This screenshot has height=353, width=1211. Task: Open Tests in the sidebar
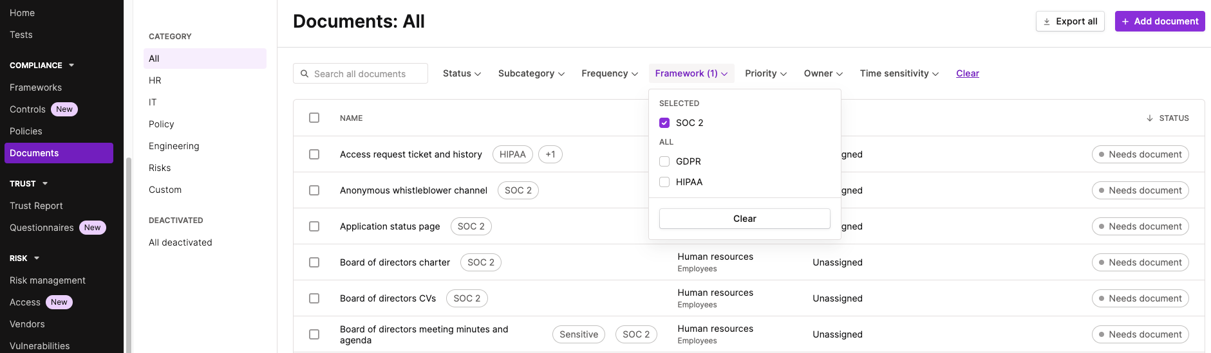click(x=21, y=35)
